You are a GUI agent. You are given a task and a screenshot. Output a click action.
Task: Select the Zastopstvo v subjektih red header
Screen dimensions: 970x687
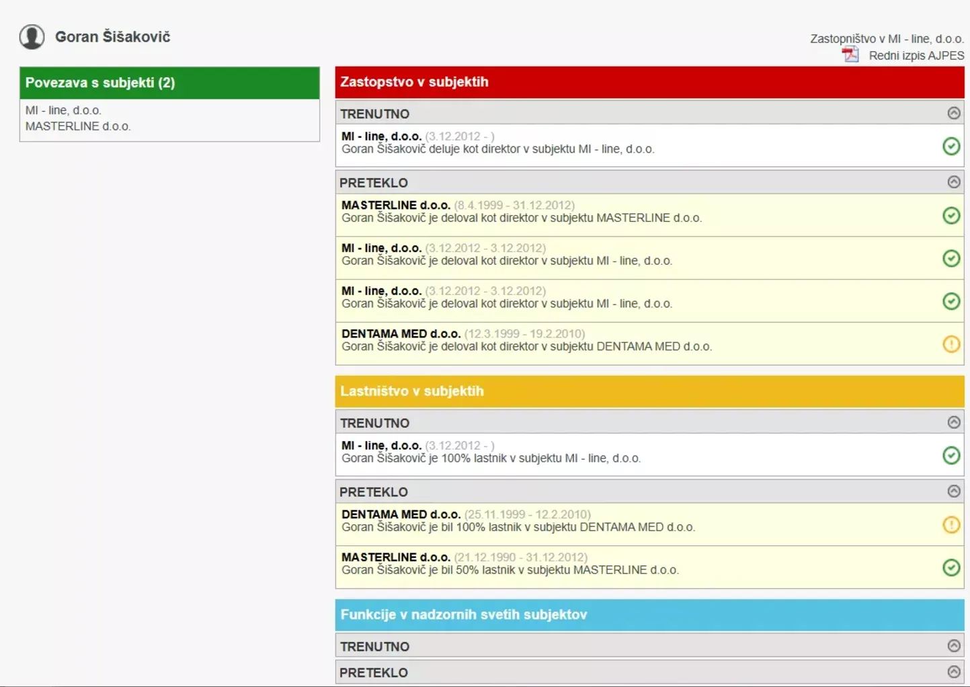coord(649,82)
